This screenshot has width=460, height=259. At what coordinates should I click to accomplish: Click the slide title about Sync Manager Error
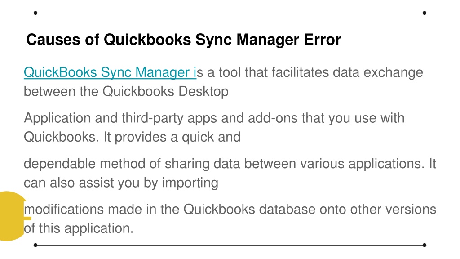(x=183, y=40)
